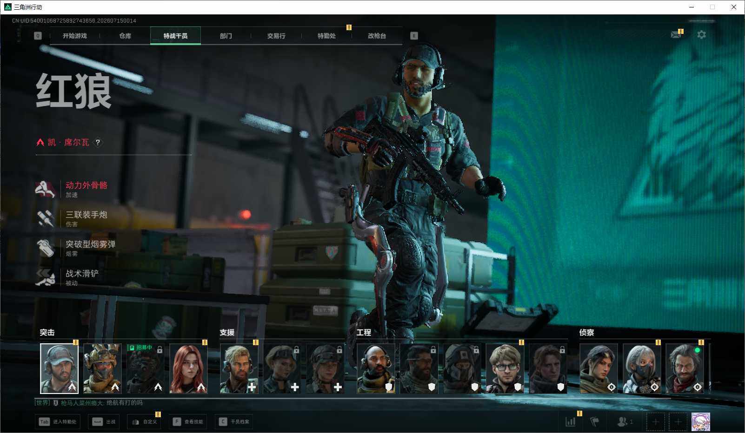
Task: Select the 动力外骨骼 skill icon
Action: [x=45, y=189]
